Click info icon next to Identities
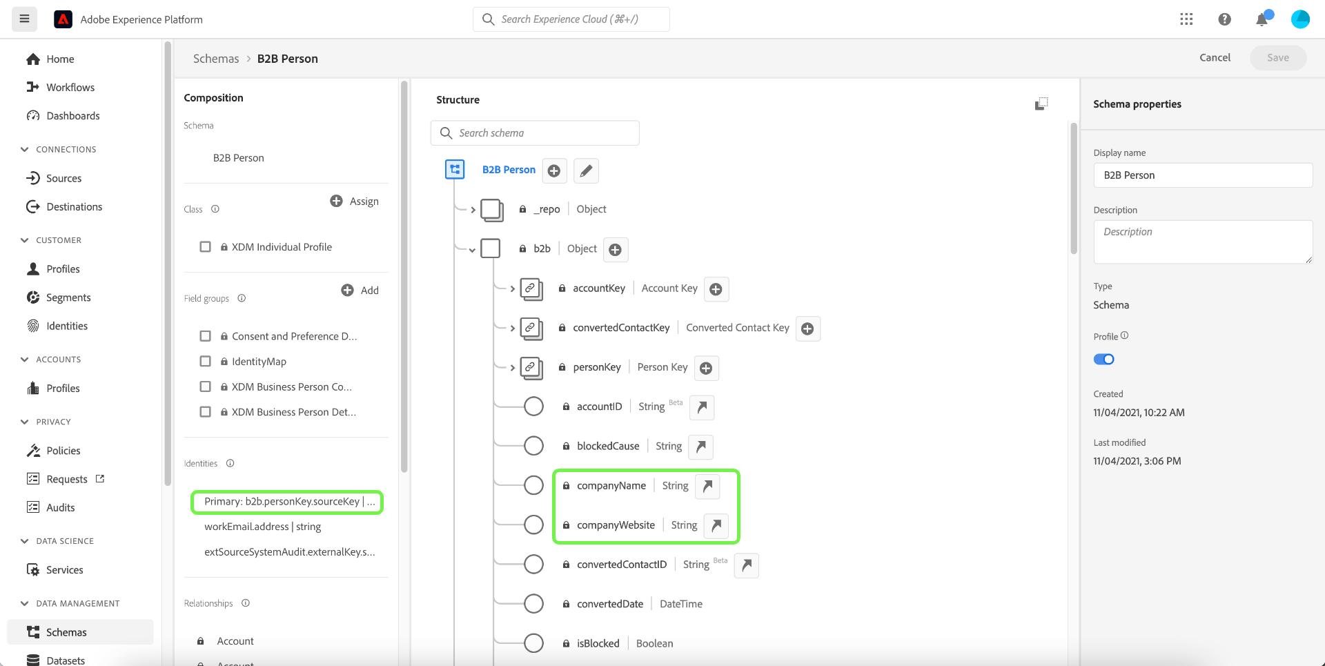Viewport: 1325px width, 666px height. click(x=230, y=463)
